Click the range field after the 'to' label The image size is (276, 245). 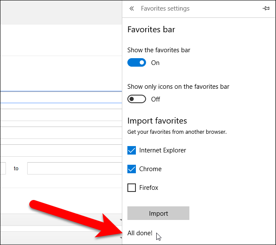coord(74,169)
